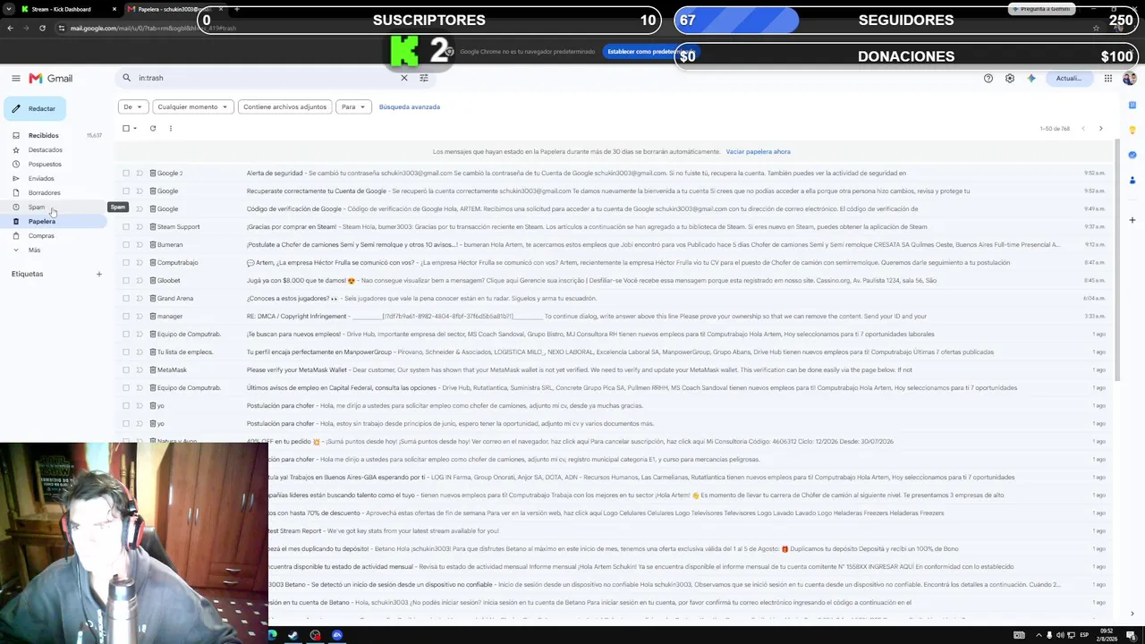Check the MetaMask email checkbox
This screenshot has height=644, width=1145.
[126, 369]
